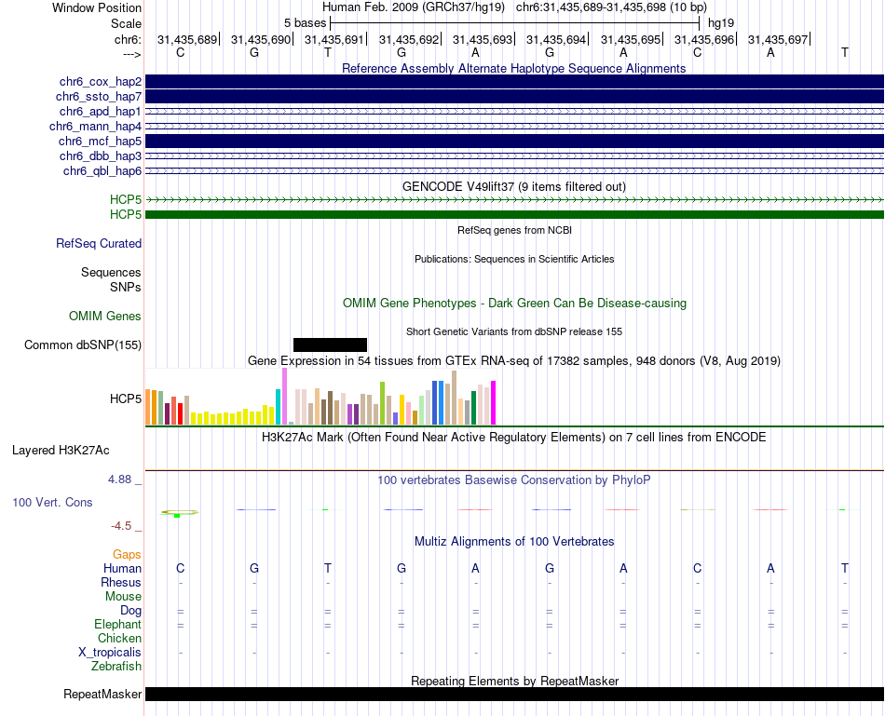This screenshot has height=716, width=885.
Task: Click the tall violet bar in GTEx chart
Action: coord(284,396)
